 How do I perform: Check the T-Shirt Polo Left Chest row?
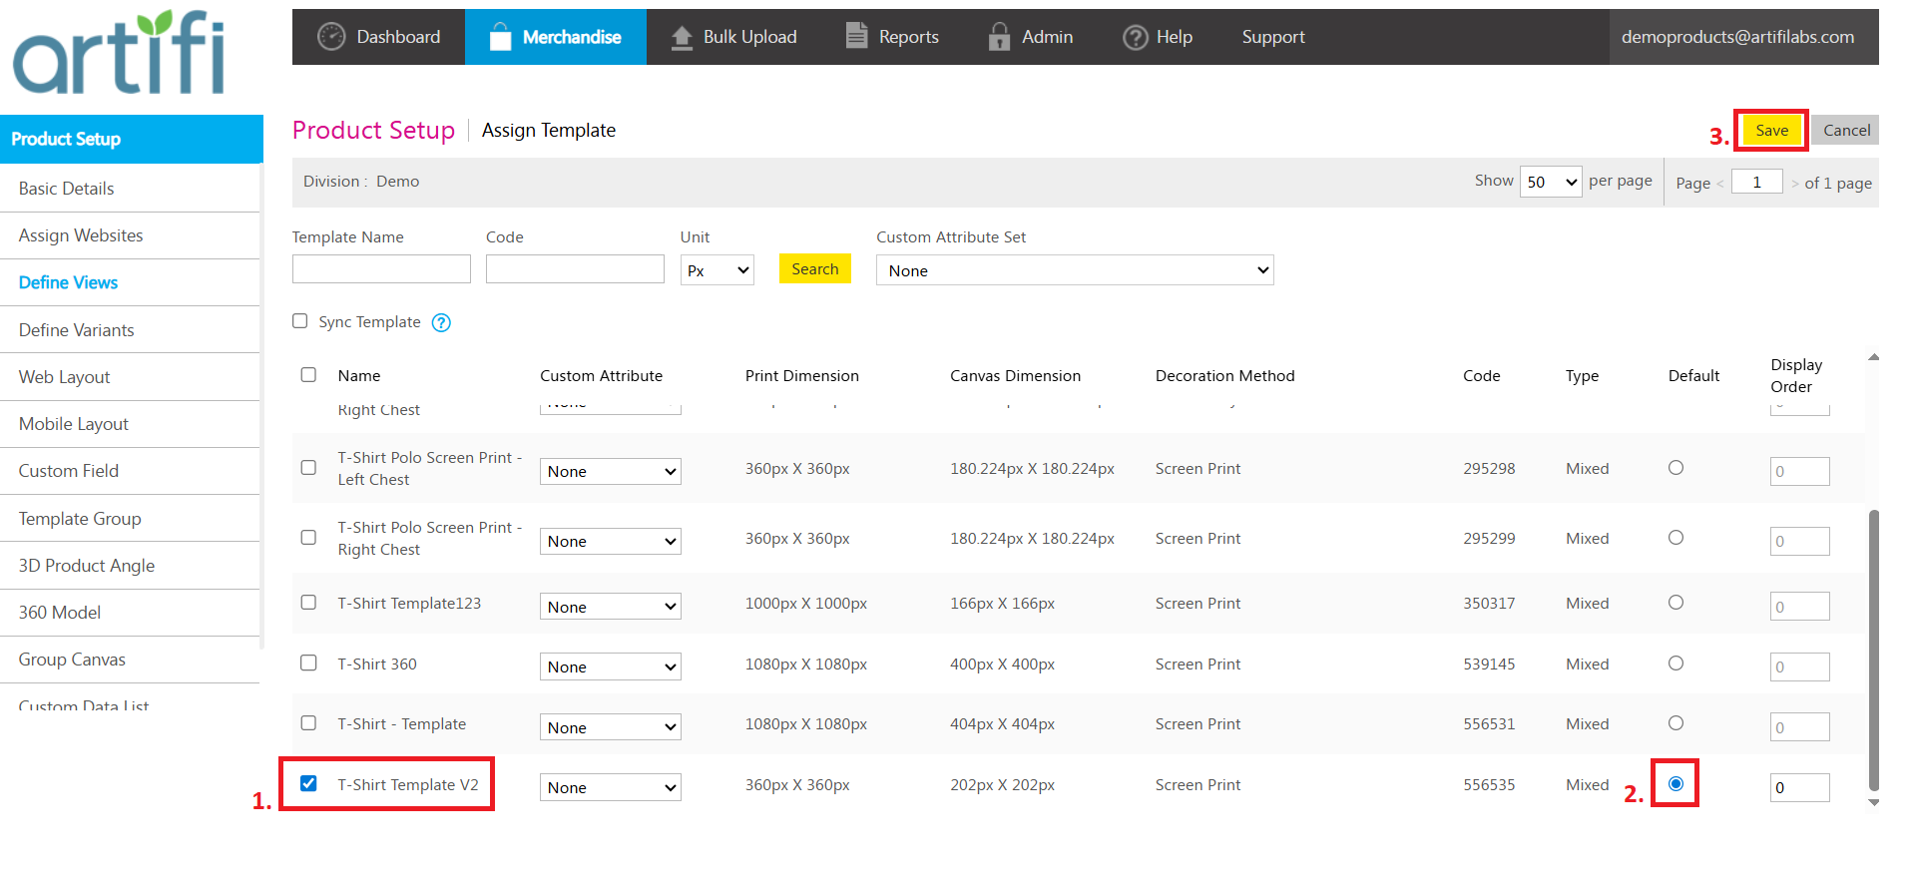pos(308,468)
